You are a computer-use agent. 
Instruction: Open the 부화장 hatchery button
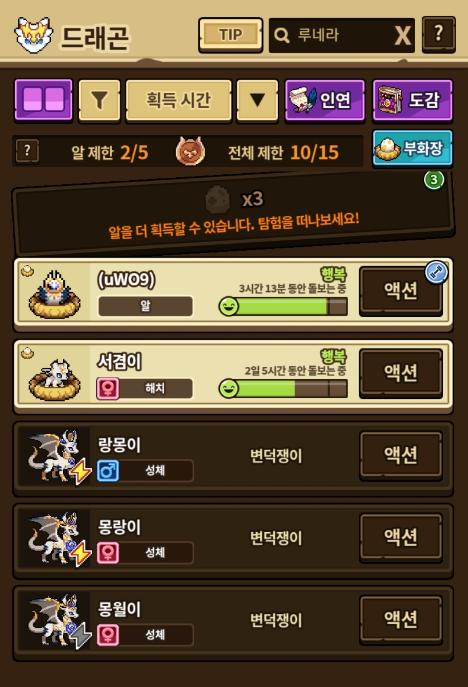coord(413,149)
